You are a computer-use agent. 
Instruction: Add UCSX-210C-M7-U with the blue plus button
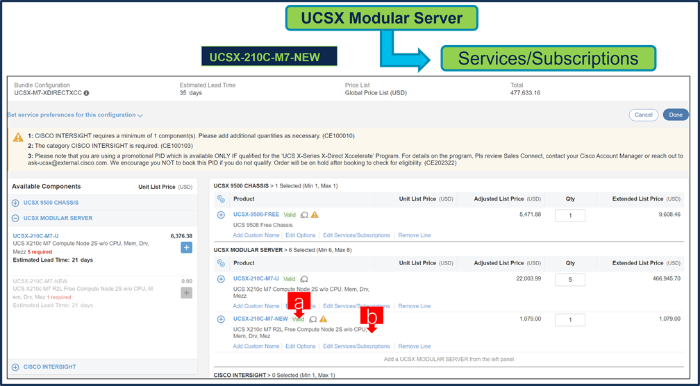click(x=186, y=248)
